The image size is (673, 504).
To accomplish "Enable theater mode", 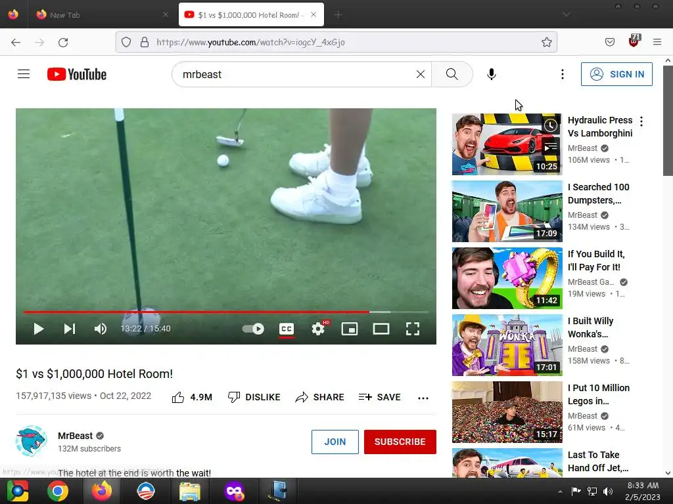I will tap(381, 329).
